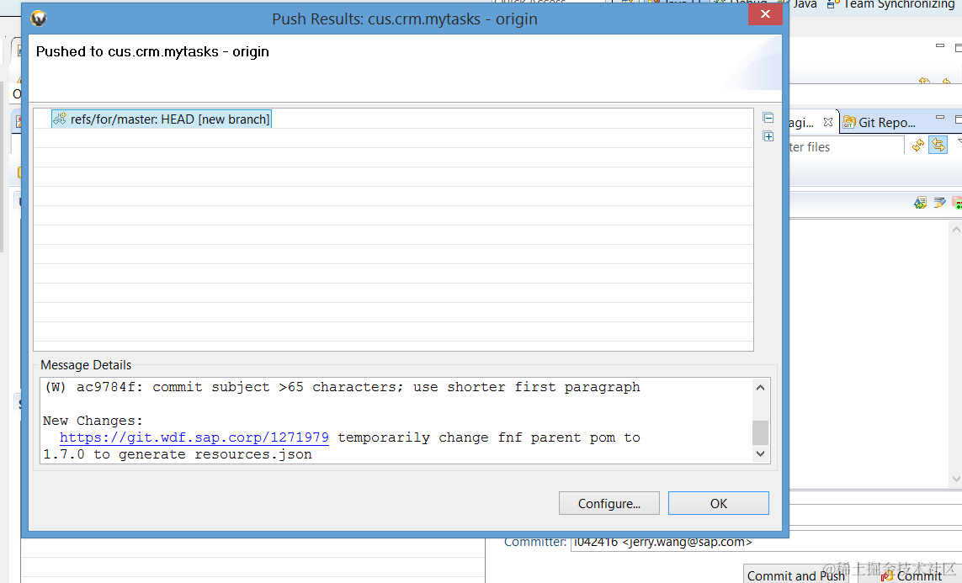Viewport: 962px width, 583px height.
Task: Click the filter files field
Action: 845,147
